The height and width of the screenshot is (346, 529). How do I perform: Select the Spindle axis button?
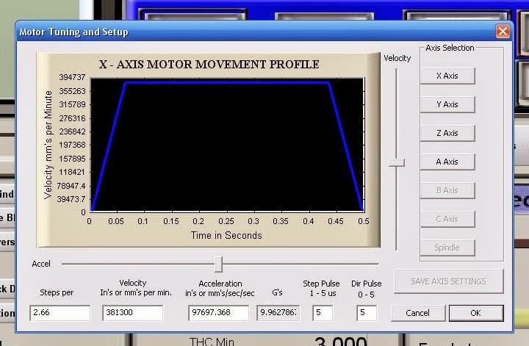pos(447,248)
